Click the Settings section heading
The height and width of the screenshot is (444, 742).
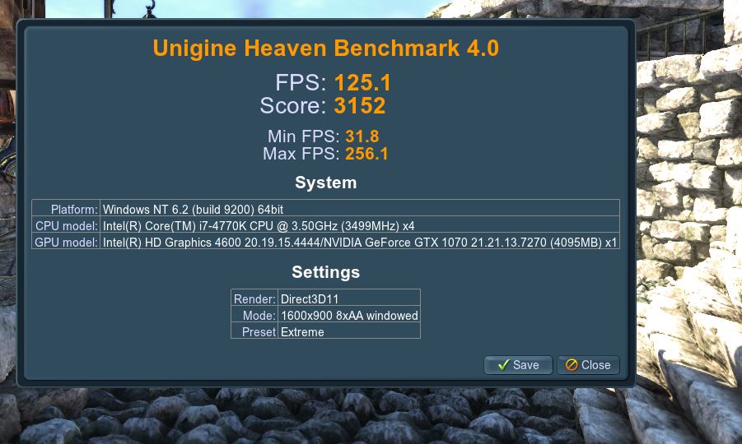coord(325,272)
